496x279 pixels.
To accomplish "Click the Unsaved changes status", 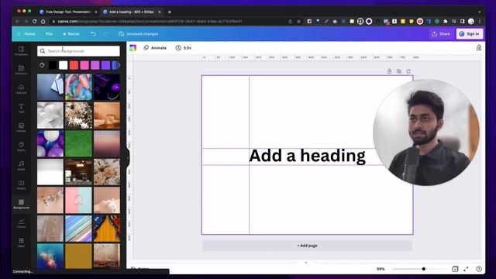I will pyautogui.click(x=138, y=33).
